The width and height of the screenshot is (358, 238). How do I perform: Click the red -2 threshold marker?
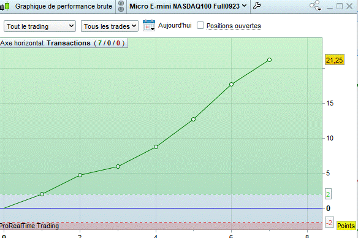(x=329, y=222)
